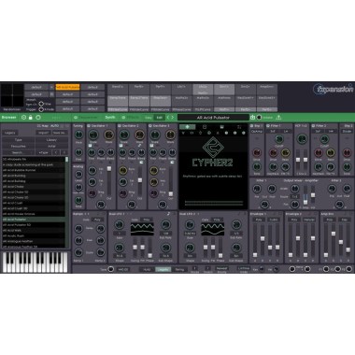Image resolution: width=355 pixels, height=355 pixels.
Task: Switch to Edit mode
Action: [160, 118]
